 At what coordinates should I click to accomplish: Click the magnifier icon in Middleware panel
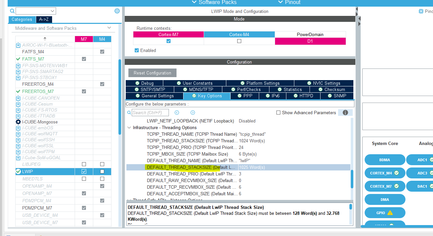[12, 11]
